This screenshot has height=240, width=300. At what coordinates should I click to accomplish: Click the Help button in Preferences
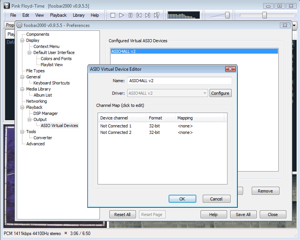click(x=213, y=215)
